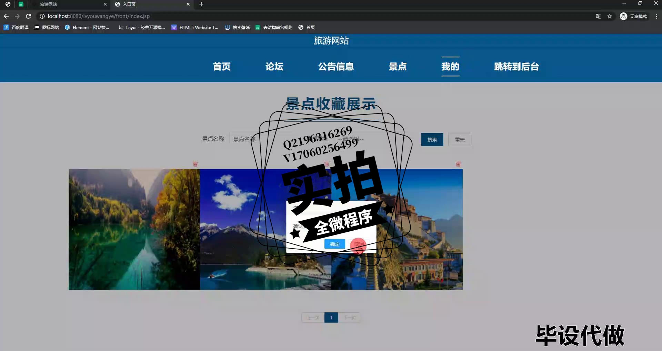Select the 我的 navigation item

(450, 67)
